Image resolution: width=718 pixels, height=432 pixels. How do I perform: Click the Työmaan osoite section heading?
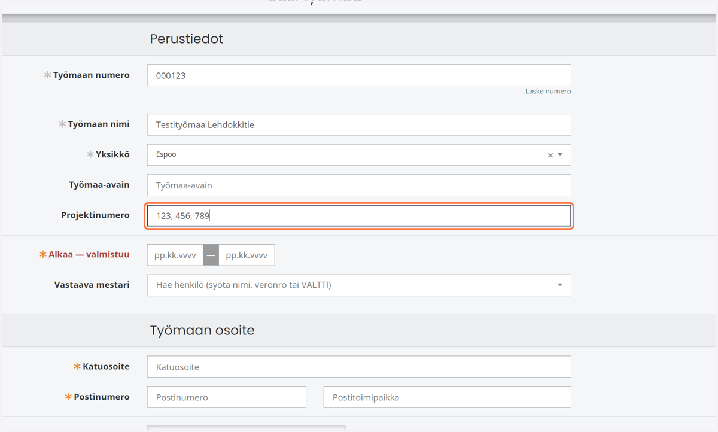202,330
